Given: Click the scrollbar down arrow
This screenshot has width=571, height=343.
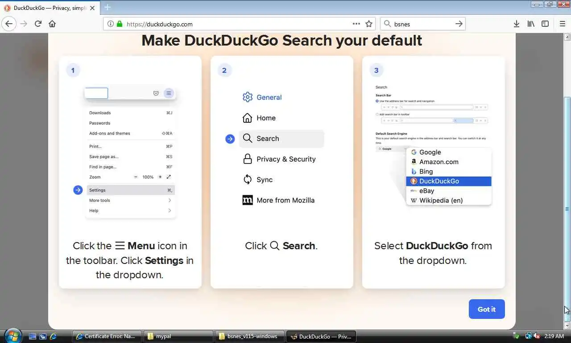Looking at the screenshot, I should tap(567, 326).
